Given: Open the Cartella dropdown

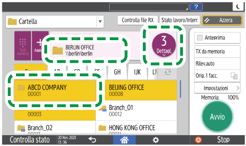Looking at the screenshot, I should (x=100, y=22).
